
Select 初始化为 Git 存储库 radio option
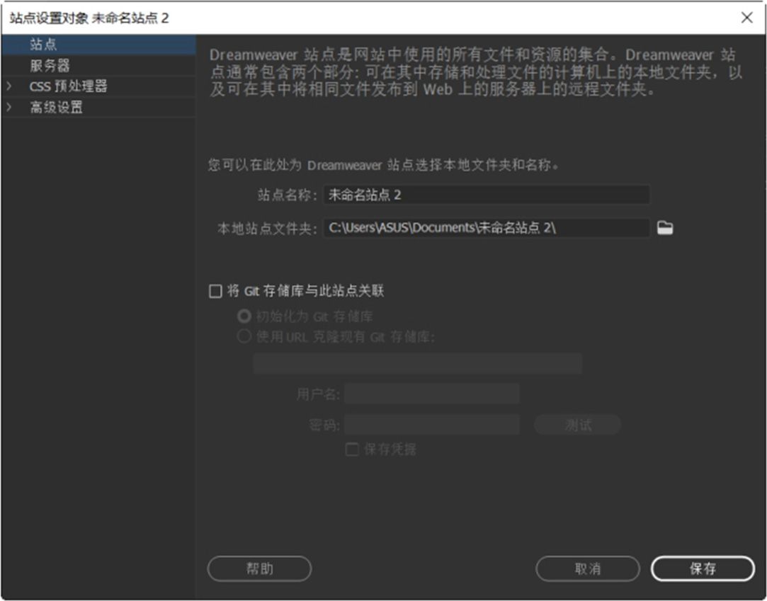pyautogui.click(x=244, y=316)
